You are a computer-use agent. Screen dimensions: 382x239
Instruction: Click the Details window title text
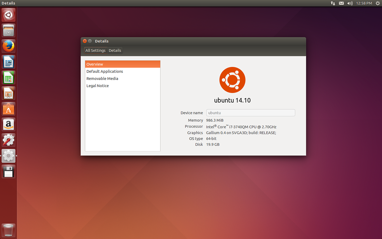(102, 41)
